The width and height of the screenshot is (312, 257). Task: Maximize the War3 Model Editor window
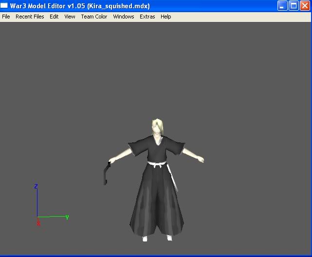point(294,5)
